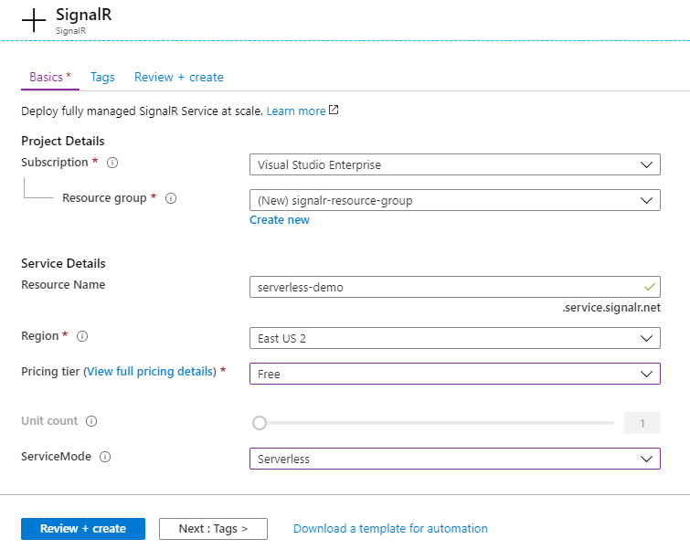
Task: Open the Tags tab
Action: pyautogui.click(x=102, y=78)
